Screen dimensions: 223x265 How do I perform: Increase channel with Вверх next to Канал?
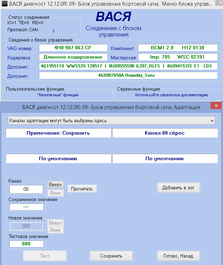(x=56, y=184)
